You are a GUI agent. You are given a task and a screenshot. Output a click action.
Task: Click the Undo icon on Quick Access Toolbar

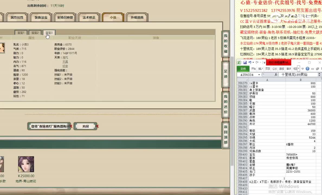250,62
